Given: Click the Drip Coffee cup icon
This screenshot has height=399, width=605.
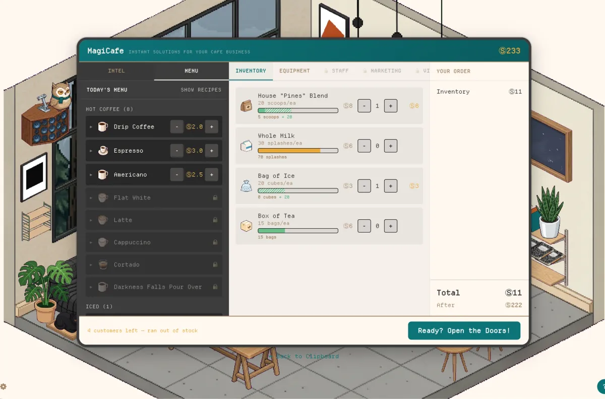Looking at the screenshot, I should (x=103, y=126).
